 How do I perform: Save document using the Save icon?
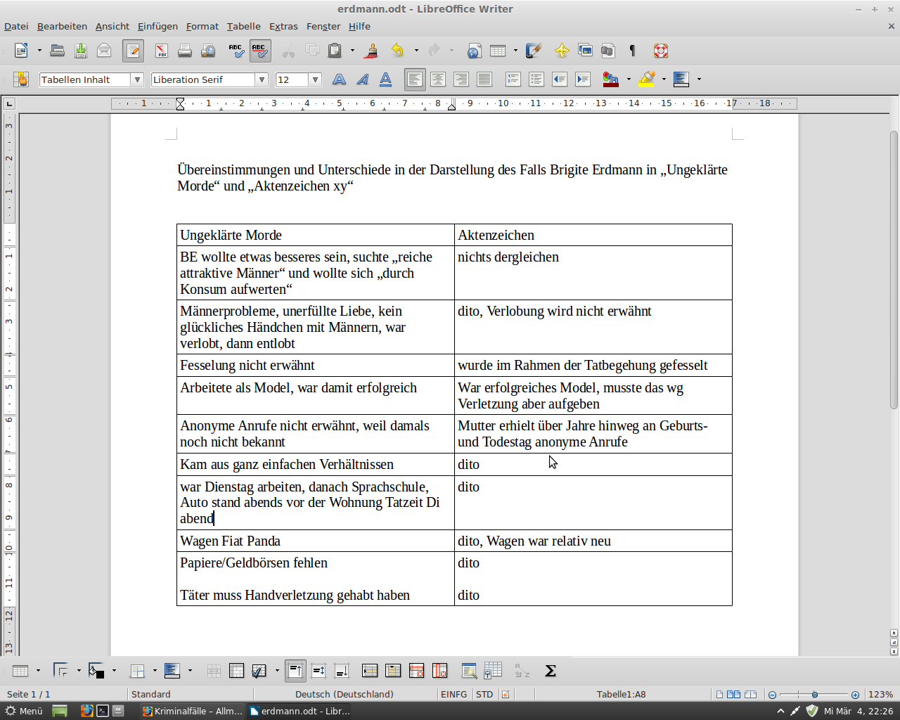[x=81, y=51]
